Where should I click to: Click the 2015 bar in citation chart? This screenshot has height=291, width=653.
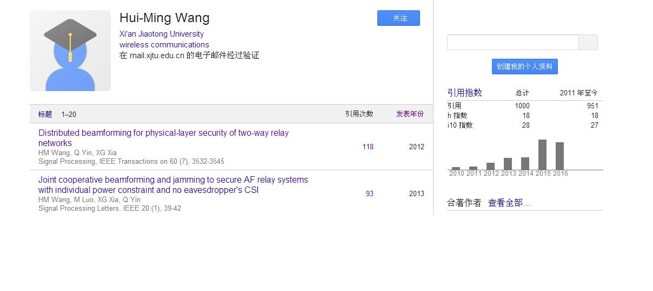tap(542, 155)
